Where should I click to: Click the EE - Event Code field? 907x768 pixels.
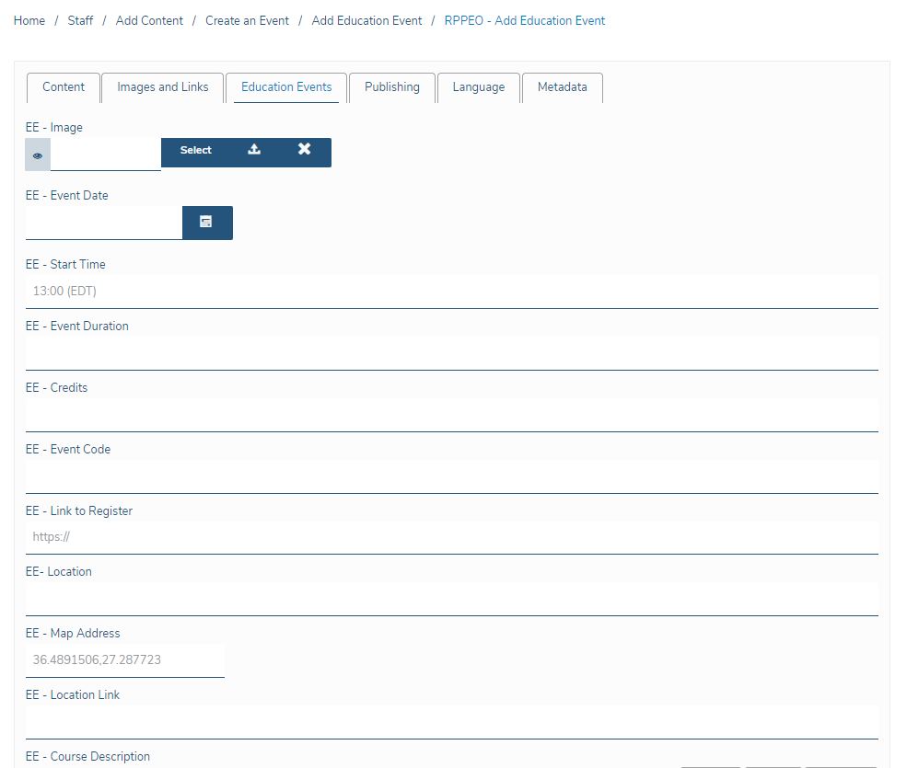coord(452,476)
